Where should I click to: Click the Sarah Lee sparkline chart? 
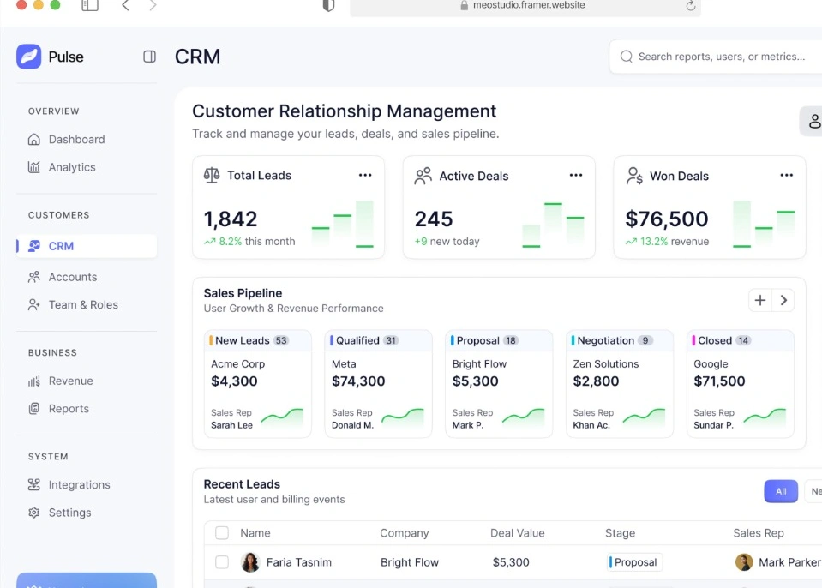point(282,417)
